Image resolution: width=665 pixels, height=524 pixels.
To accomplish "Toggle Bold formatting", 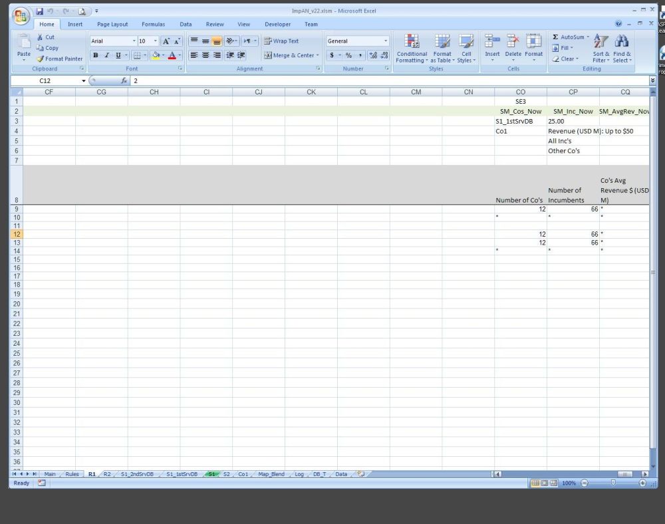I will click(95, 55).
